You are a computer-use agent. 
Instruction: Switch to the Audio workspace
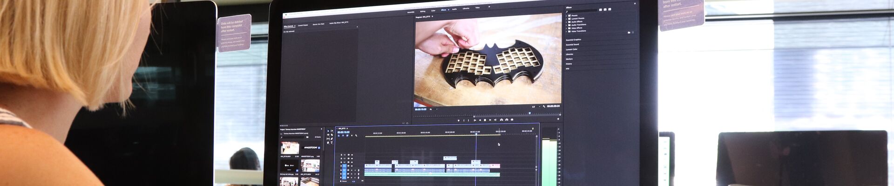click(x=454, y=9)
